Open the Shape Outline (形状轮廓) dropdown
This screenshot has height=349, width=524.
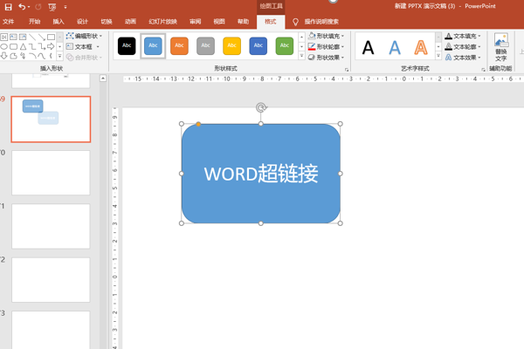point(327,46)
